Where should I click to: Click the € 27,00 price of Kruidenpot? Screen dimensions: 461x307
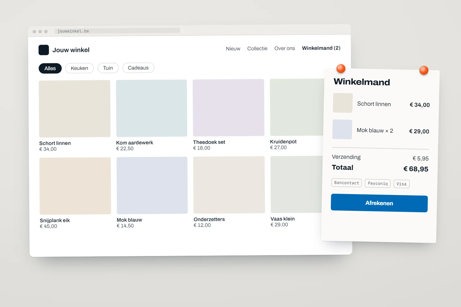278,147
